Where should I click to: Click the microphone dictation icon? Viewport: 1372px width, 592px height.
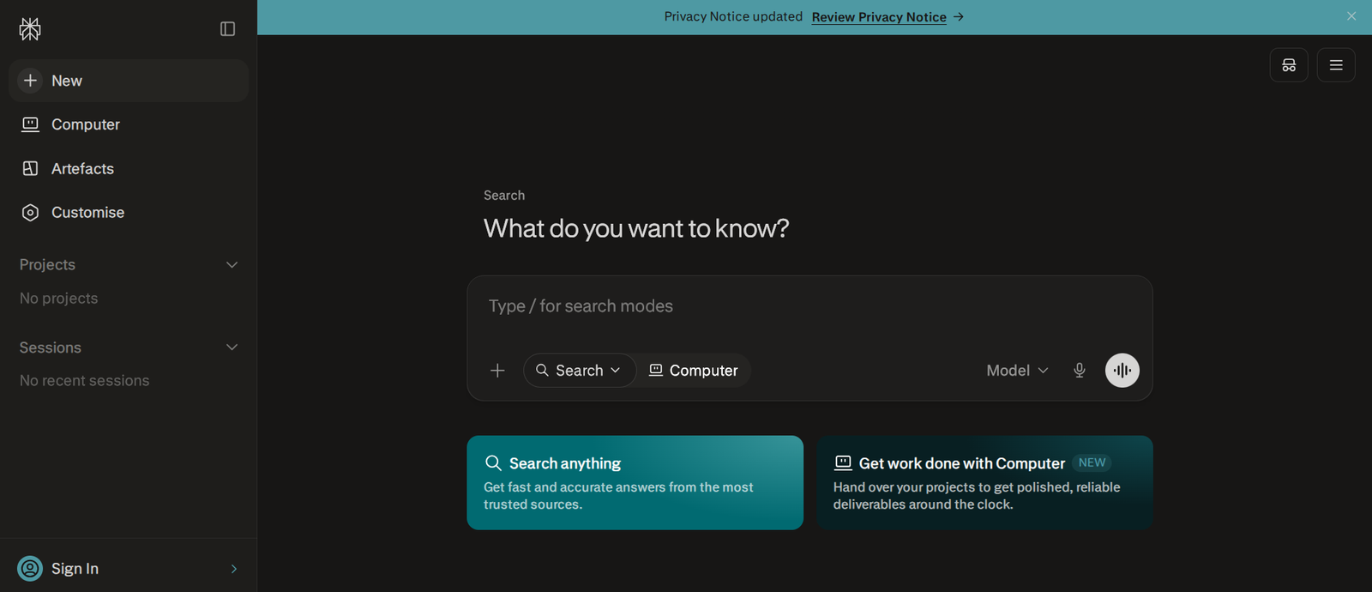(1080, 371)
